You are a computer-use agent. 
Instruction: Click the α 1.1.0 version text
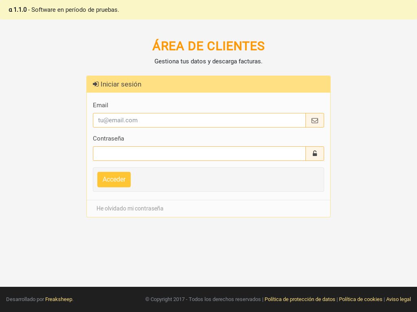click(18, 10)
